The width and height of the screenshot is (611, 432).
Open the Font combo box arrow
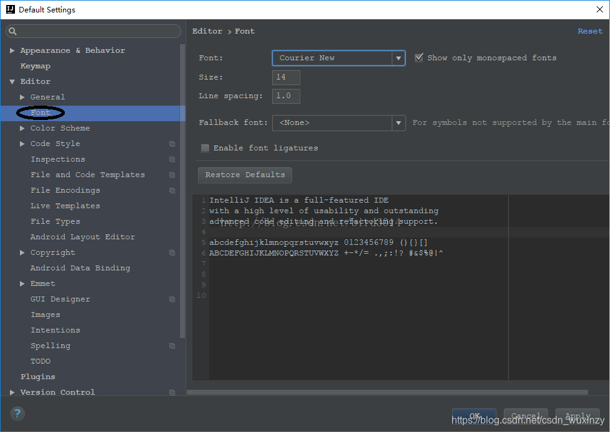click(x=398, y=58)
